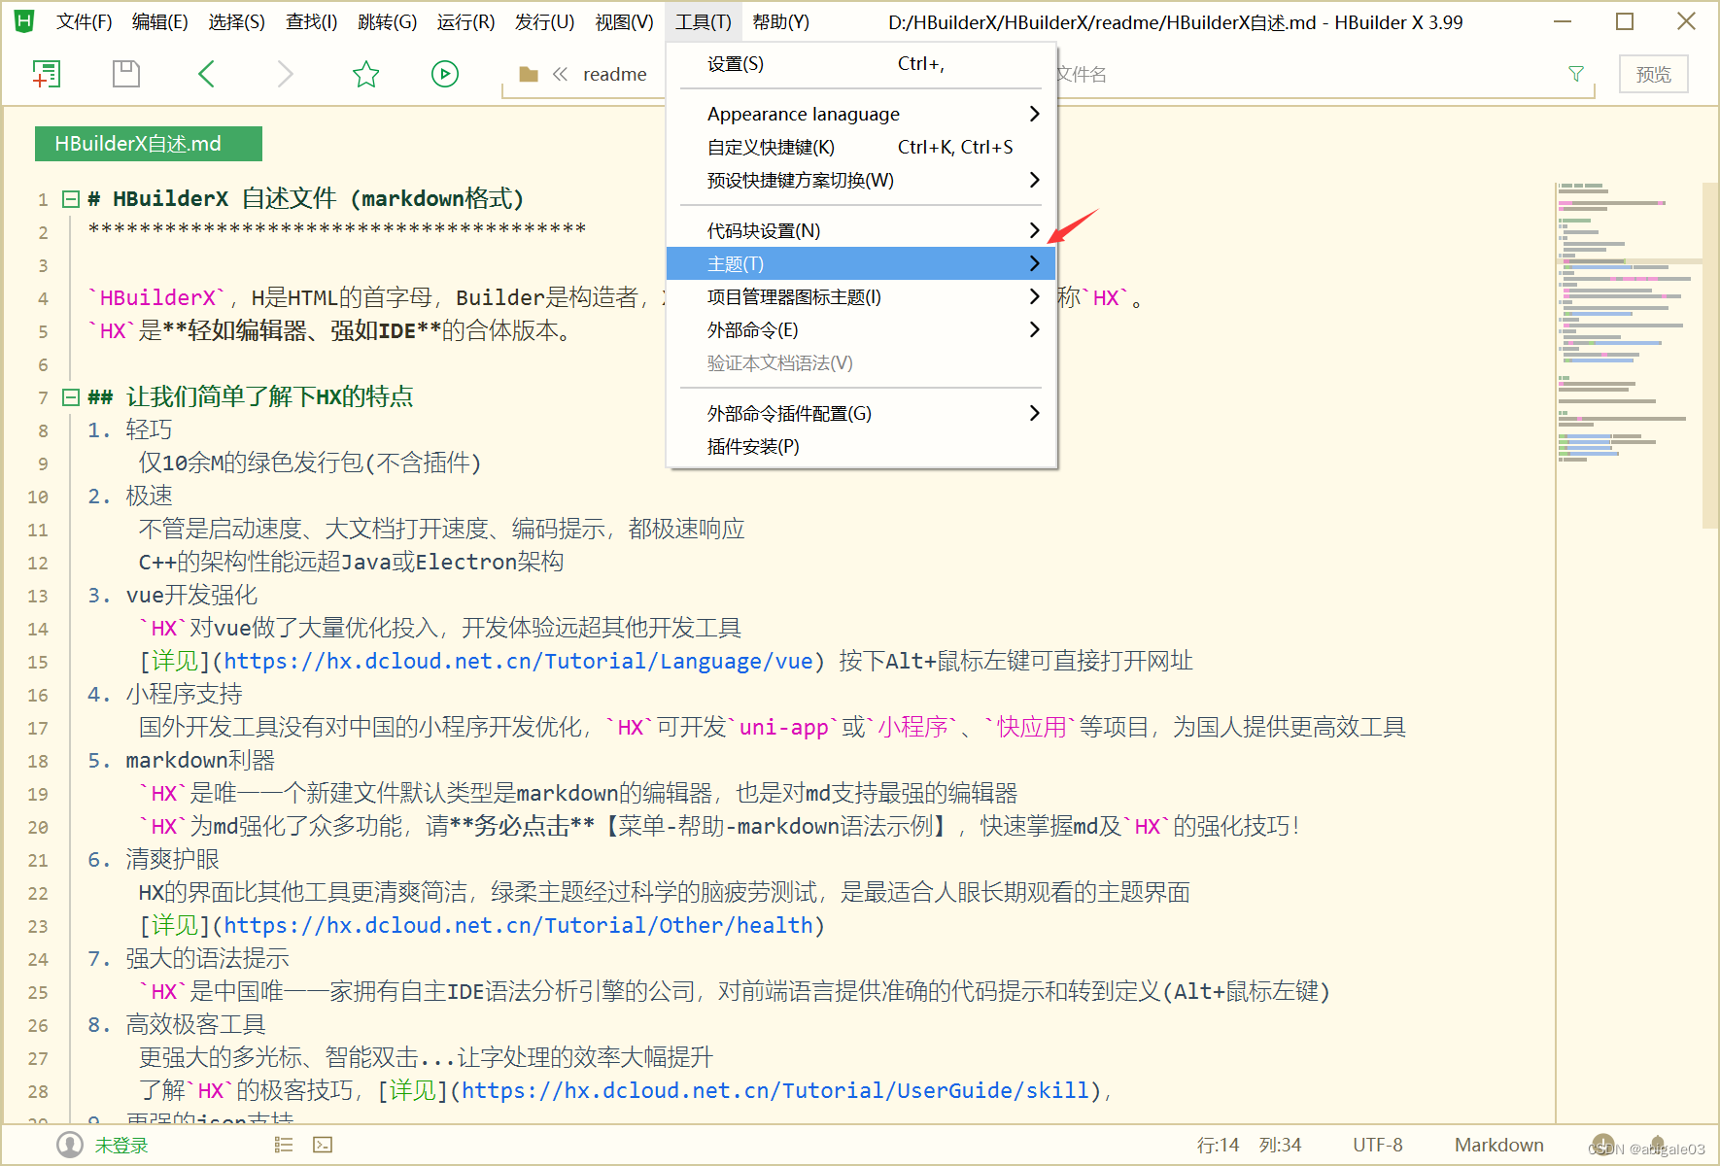Click list item '6. 清爽护眼'

coord(154,860)
